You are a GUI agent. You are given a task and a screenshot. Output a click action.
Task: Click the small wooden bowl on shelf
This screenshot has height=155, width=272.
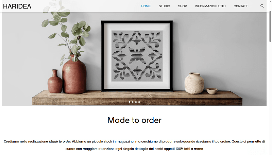click(x=212, y=91)
